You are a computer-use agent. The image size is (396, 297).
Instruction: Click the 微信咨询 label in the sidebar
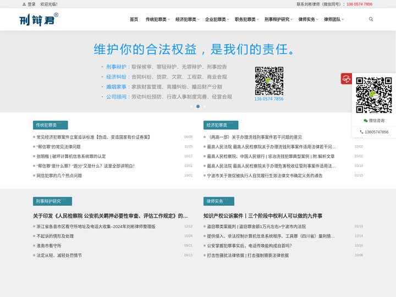(x=377, y=120)
